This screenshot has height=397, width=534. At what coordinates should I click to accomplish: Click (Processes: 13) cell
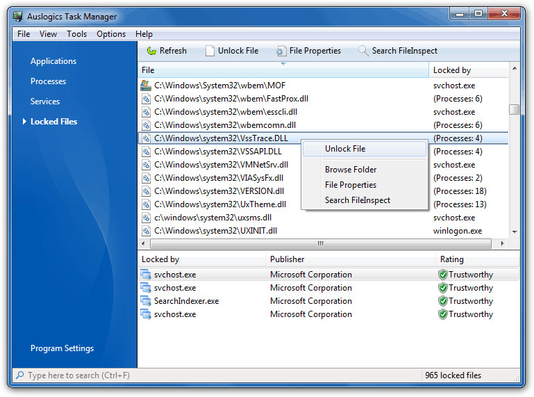[460, 204]
